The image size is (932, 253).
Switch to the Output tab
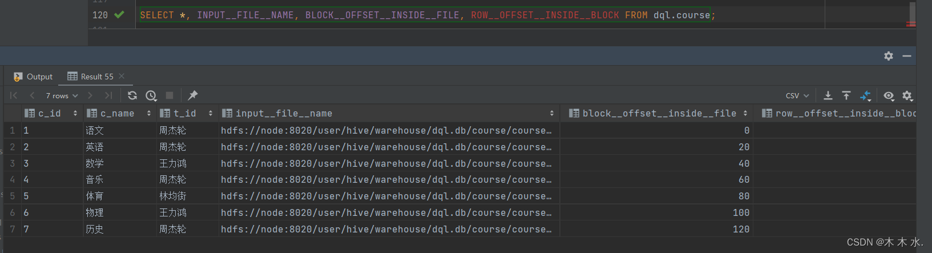(x=33, y=77)
